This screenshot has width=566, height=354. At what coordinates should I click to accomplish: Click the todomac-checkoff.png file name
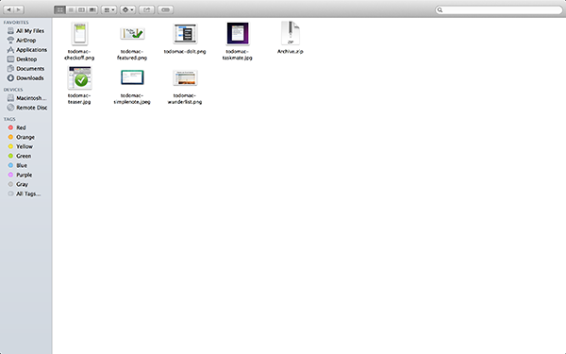pos(79,55)
